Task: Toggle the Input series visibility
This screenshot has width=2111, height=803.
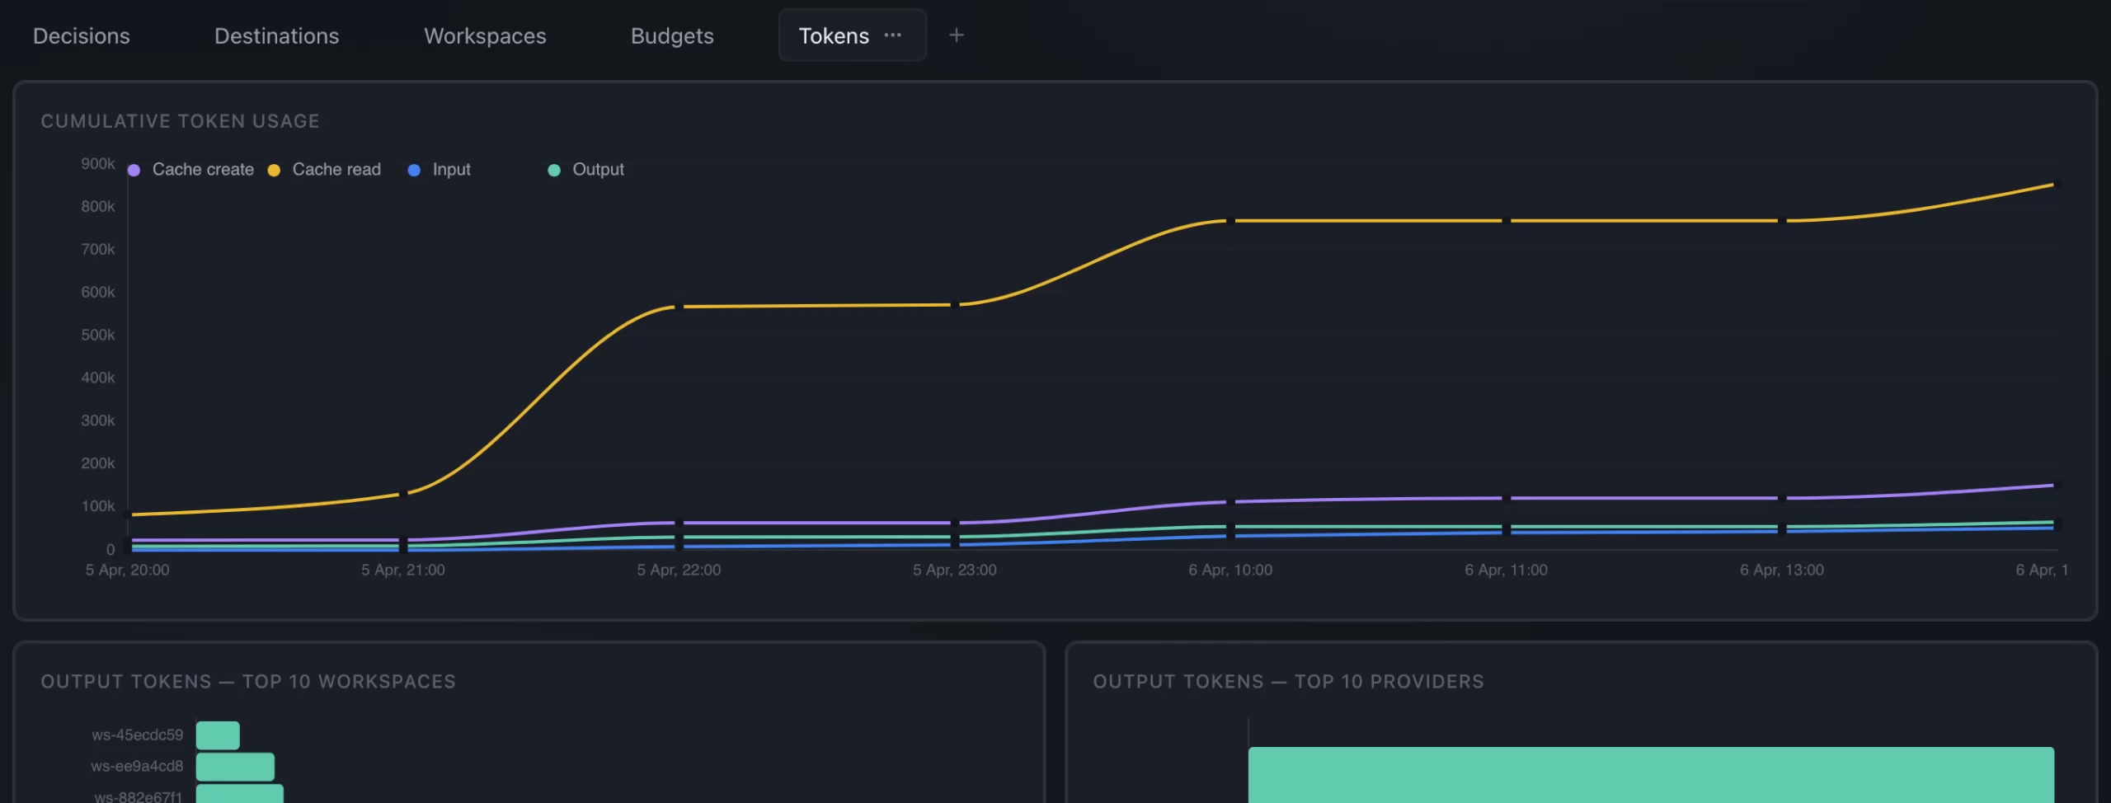Action: (x=451, y=169)
